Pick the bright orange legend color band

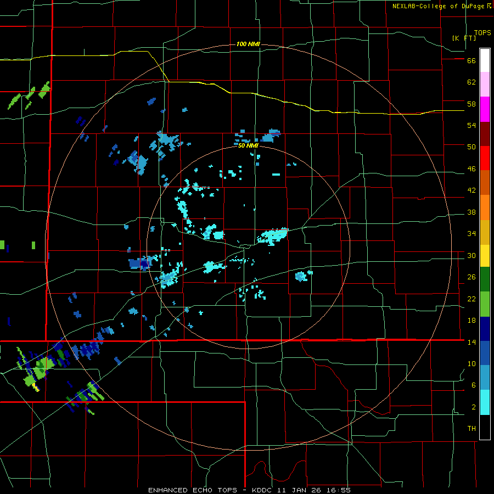pyautogui.click(x=485, y=207)
